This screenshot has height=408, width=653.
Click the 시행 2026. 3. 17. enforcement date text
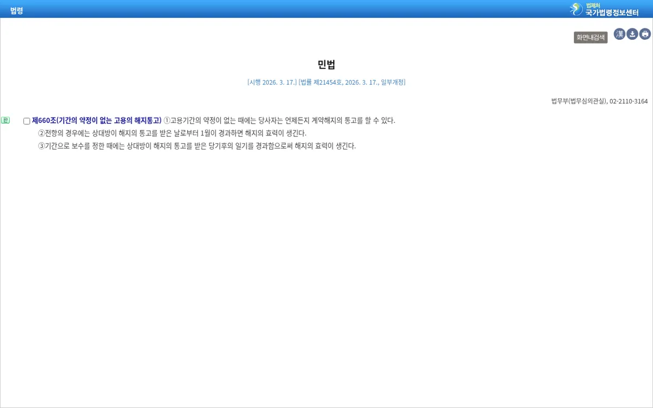[272, 82]
